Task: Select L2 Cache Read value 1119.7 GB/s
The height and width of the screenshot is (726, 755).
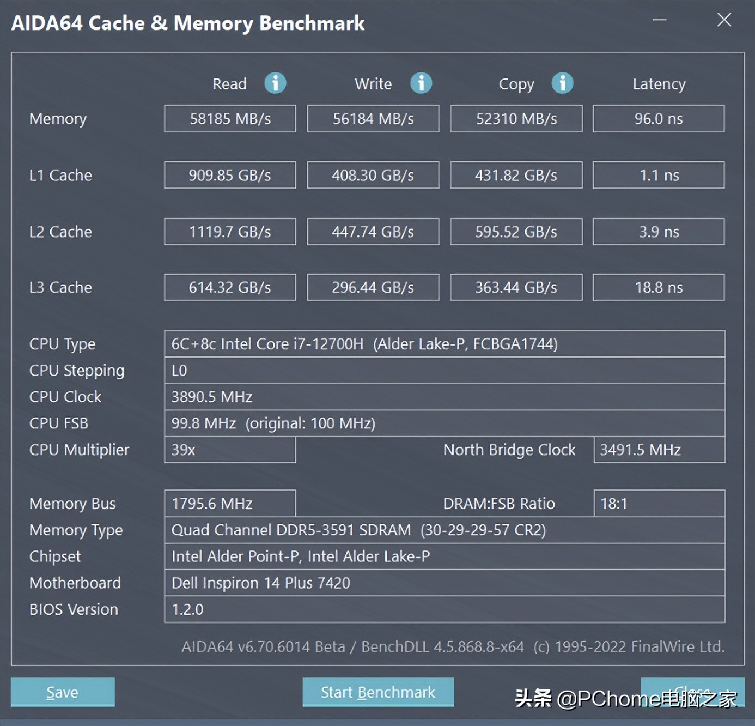Action: [x=230, y=232]
